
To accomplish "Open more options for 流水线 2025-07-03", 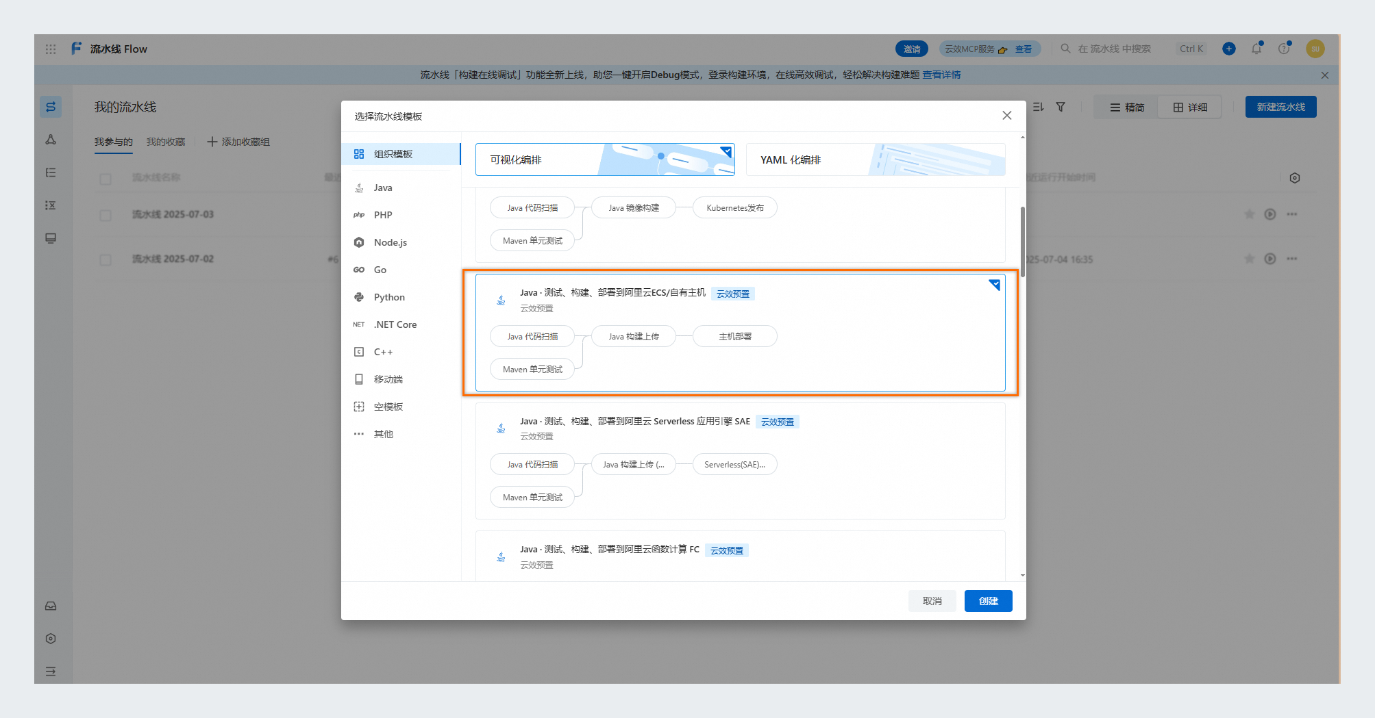I will coord(1292,214).
